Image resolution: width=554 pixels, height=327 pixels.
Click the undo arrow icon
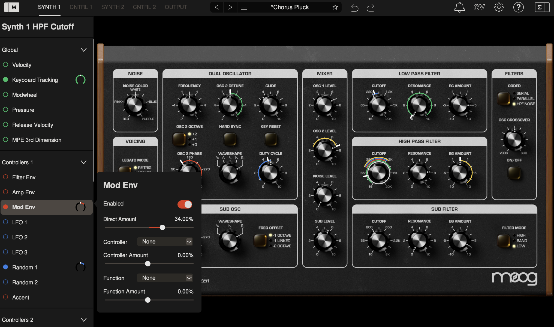[354, 8]
